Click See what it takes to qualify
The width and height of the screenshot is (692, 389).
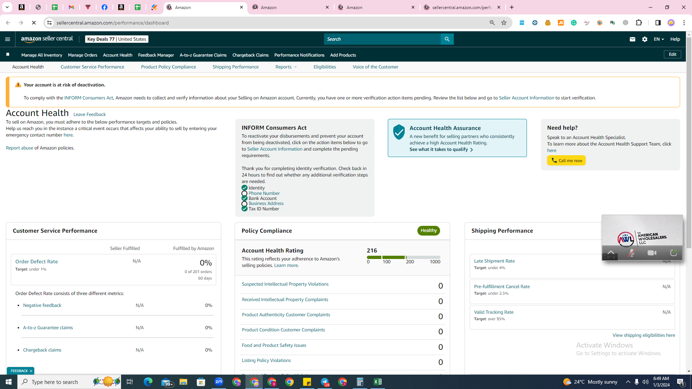tap(441, 149)
